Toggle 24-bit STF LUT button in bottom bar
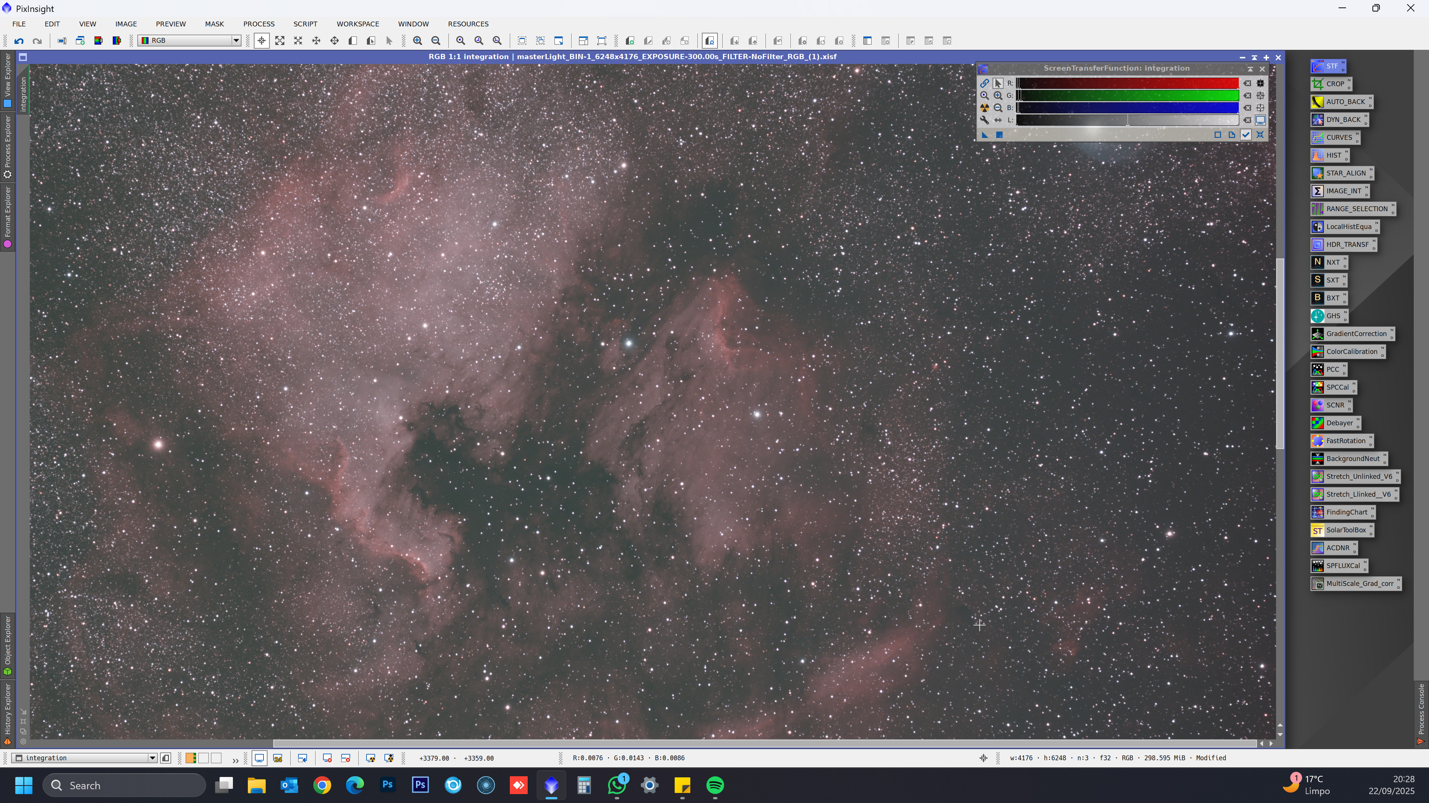The width and height of the screenshot is (1429, 803). click(x=278, y=758)
